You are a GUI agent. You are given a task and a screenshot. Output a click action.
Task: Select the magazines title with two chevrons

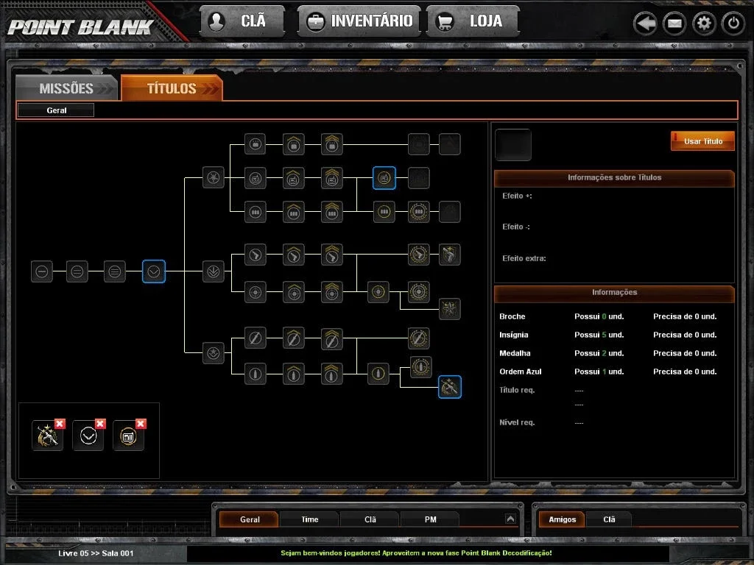332,211
